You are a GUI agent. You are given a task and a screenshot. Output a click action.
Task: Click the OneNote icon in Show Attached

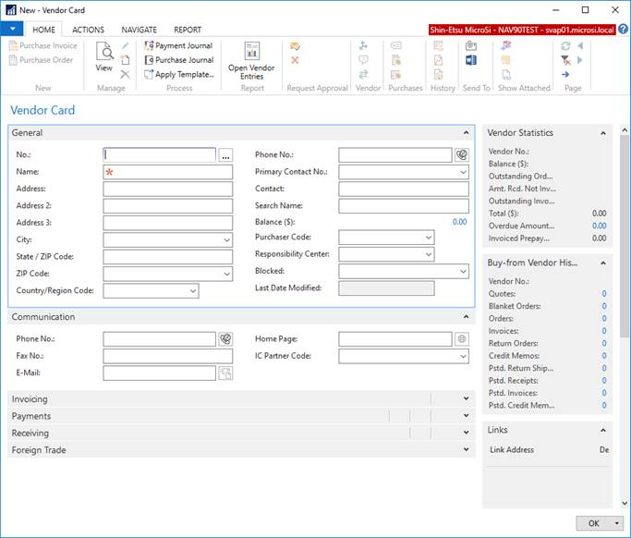coord(506,45)
